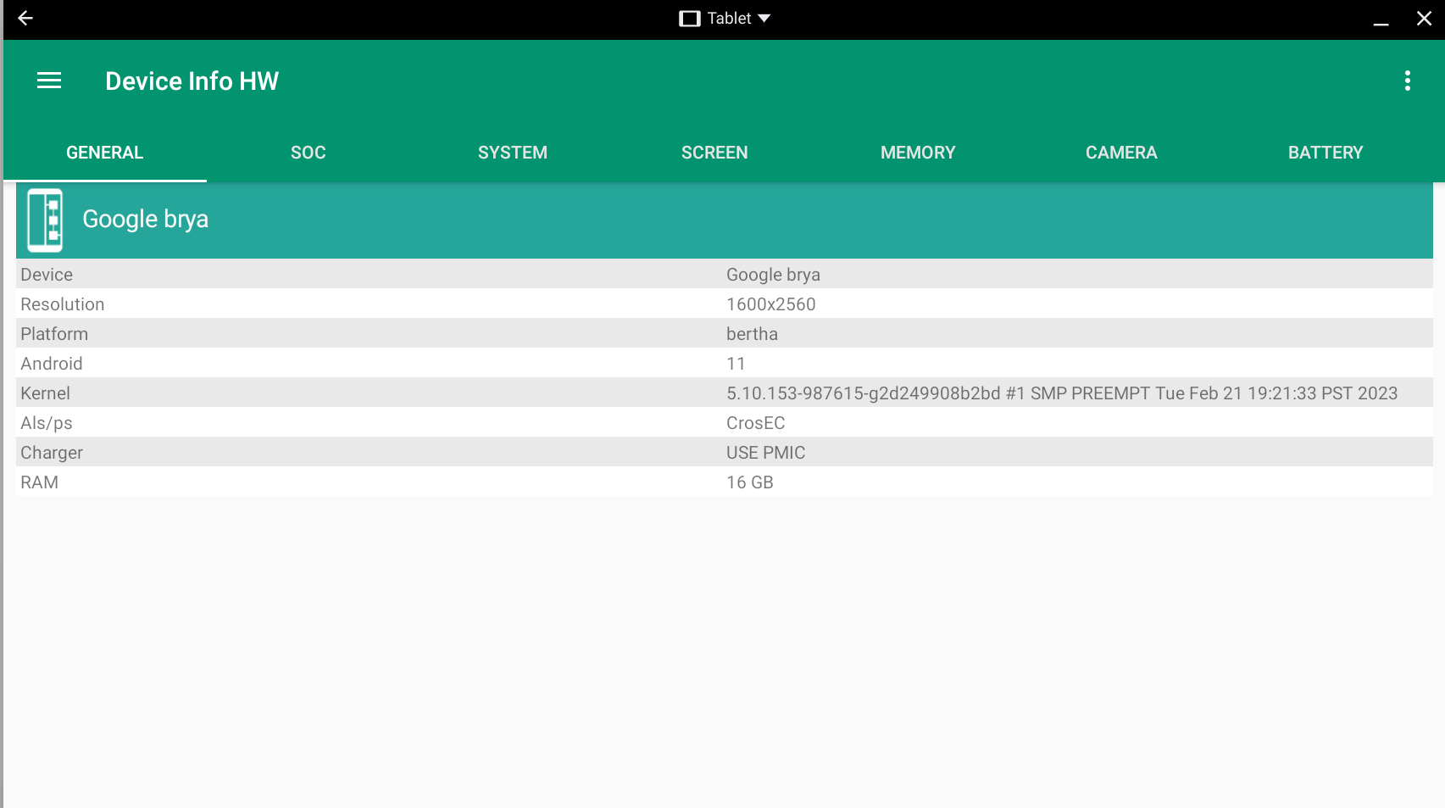1445x808 pixels.
Task: Open the three-dot overflow menu
Action: [x=1407, y=81]
